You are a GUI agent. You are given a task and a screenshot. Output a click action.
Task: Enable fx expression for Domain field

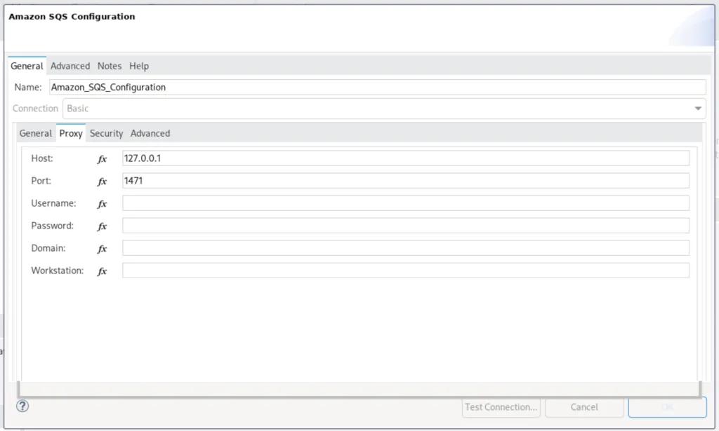102,249
